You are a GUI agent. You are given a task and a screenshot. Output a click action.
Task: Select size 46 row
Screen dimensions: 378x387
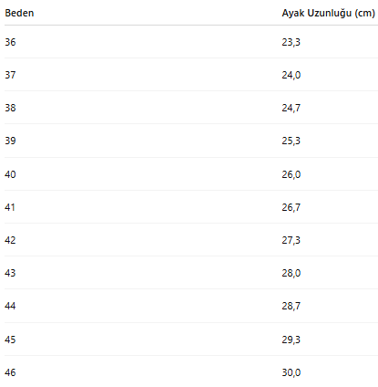coord(191,372)
